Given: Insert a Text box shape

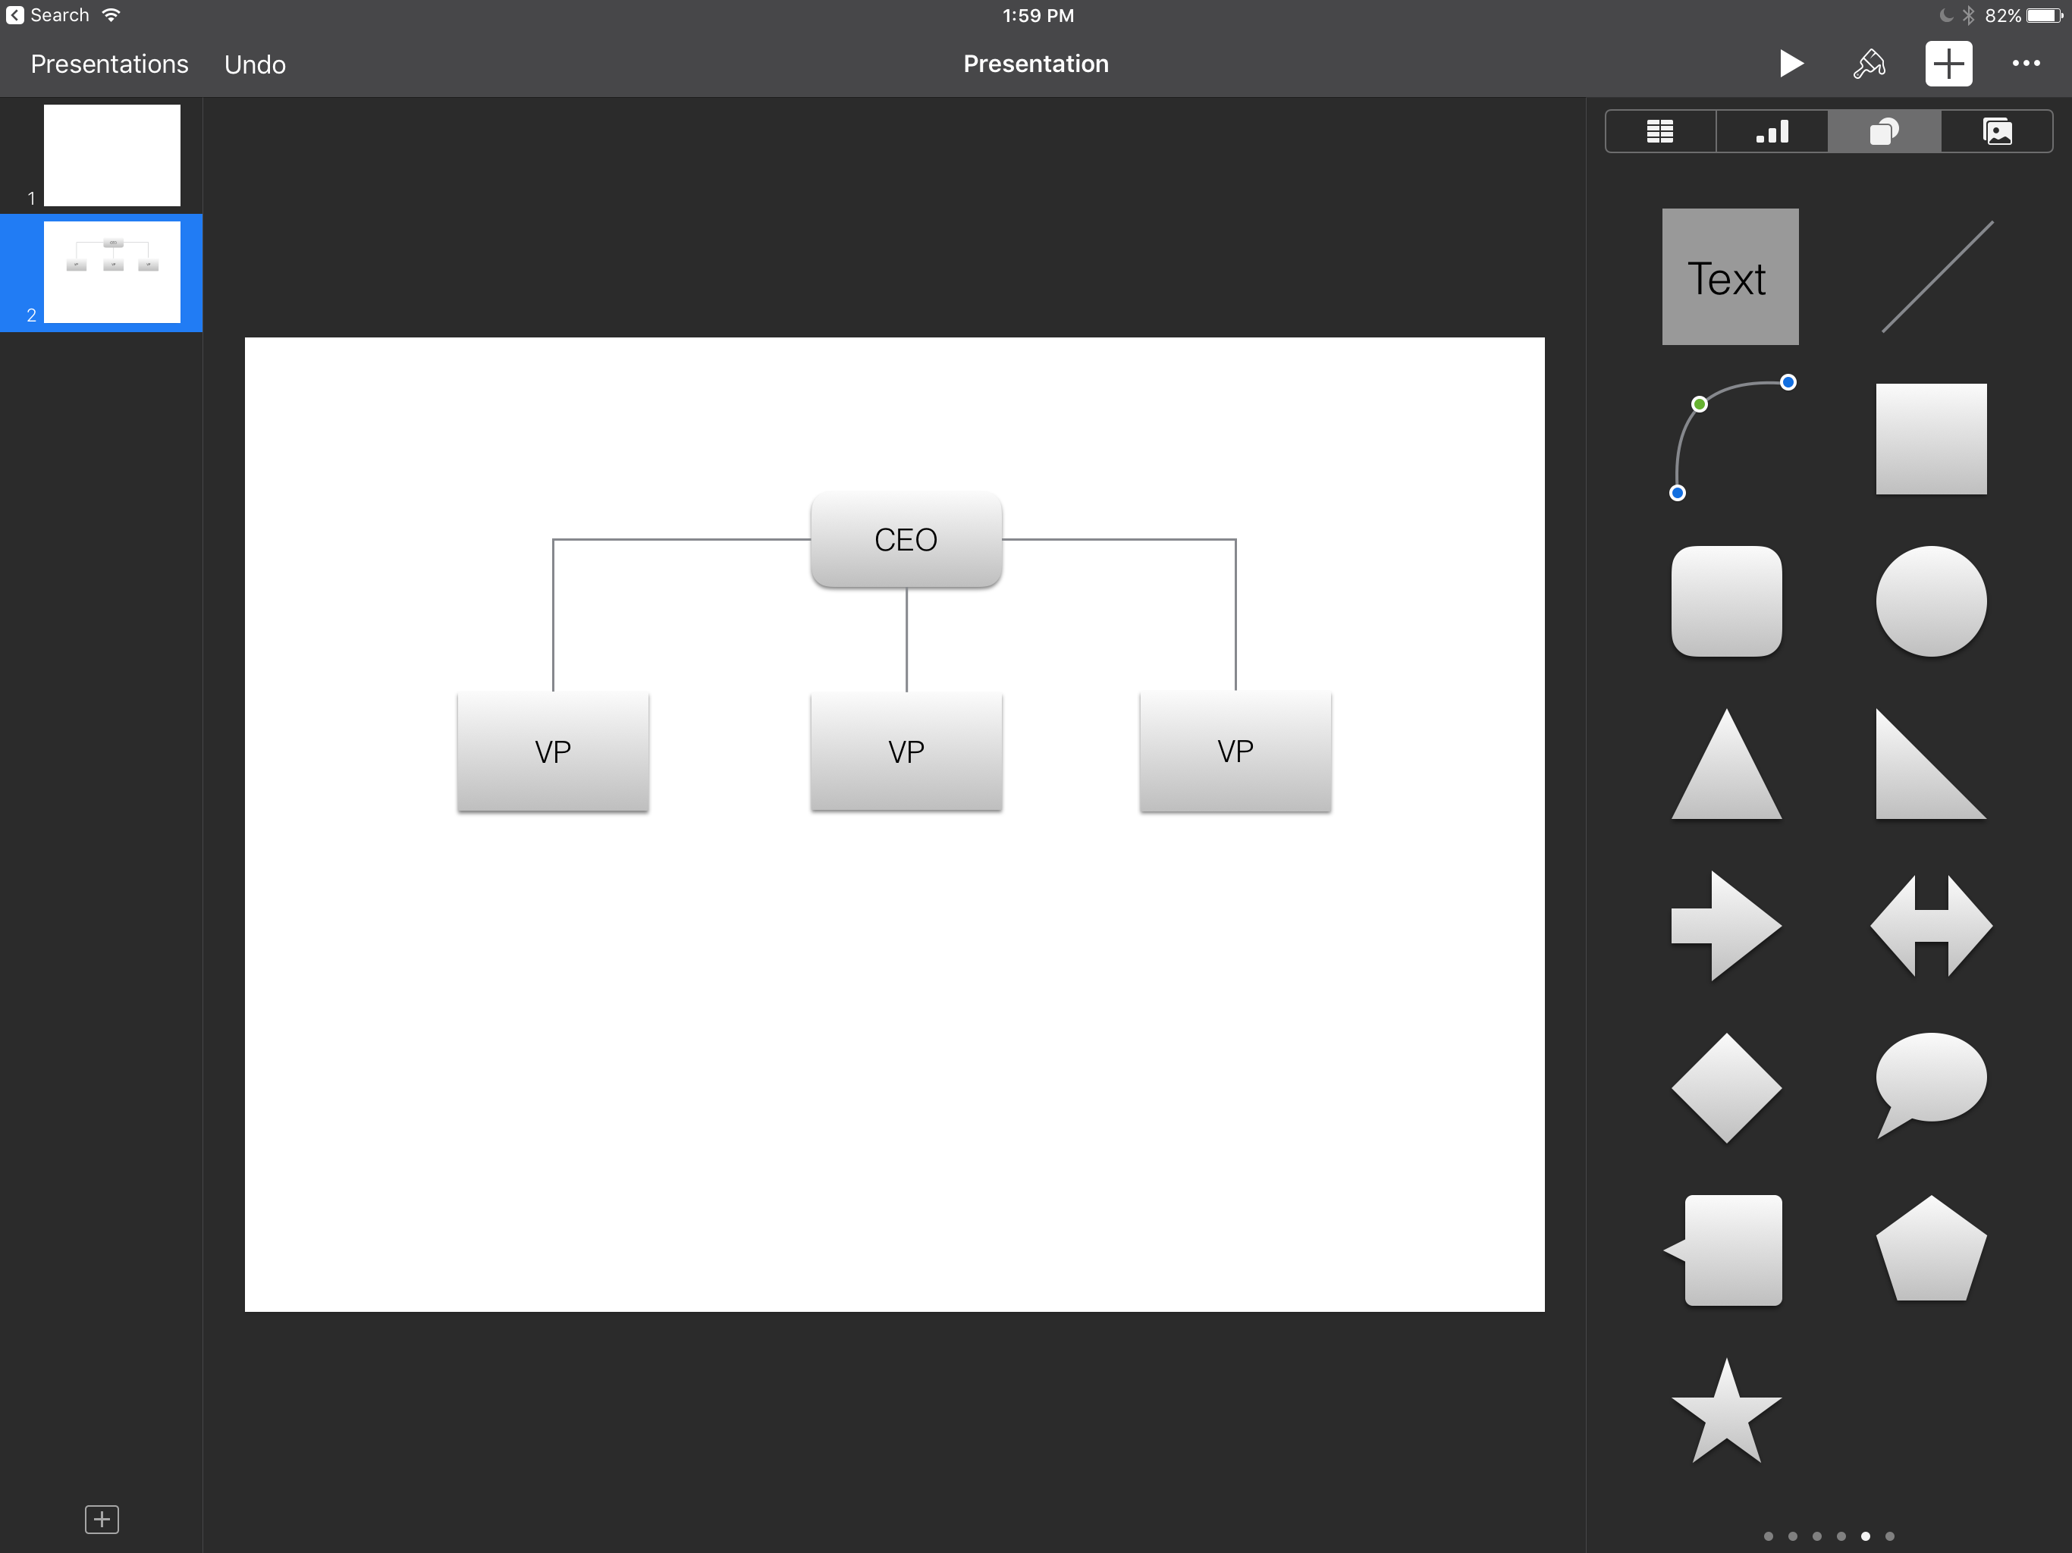Looking at the screenshot, I should pos(1729,278).
